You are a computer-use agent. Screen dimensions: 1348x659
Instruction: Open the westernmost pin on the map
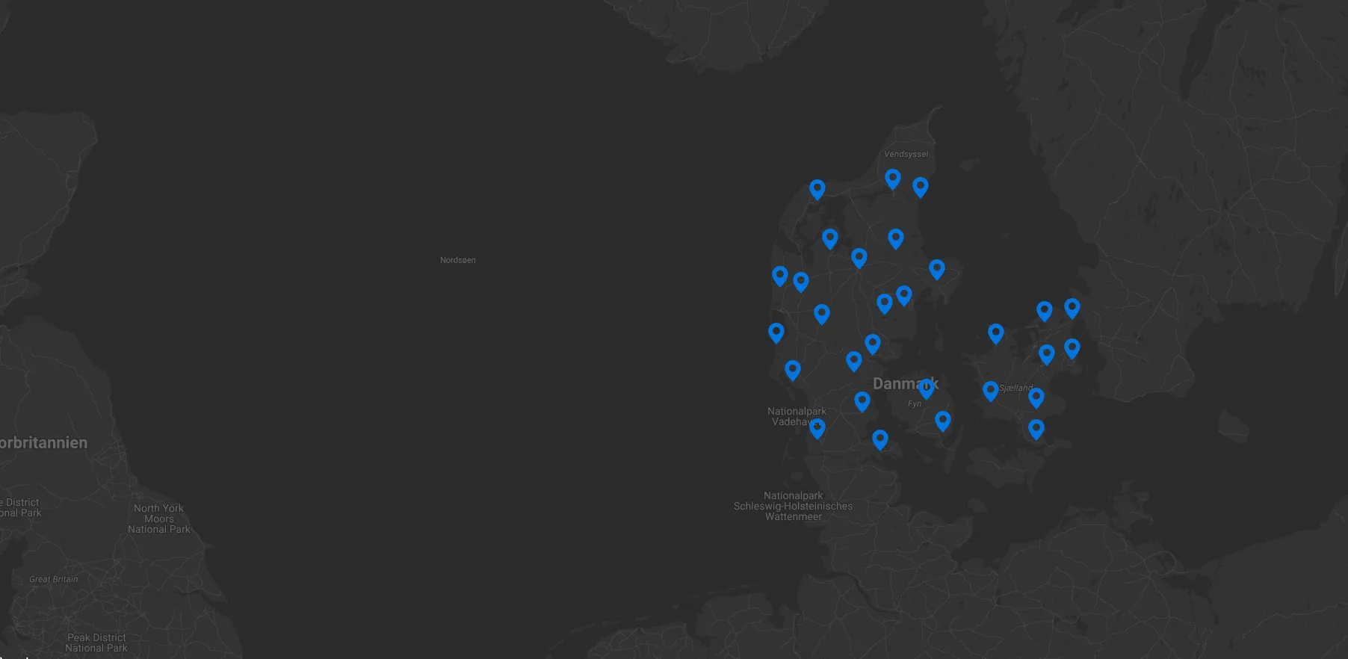pos(776,332)
